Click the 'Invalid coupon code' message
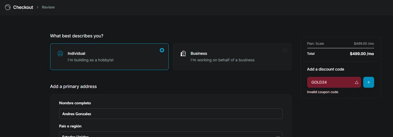393x137 pixels. (x=323, y=92)
